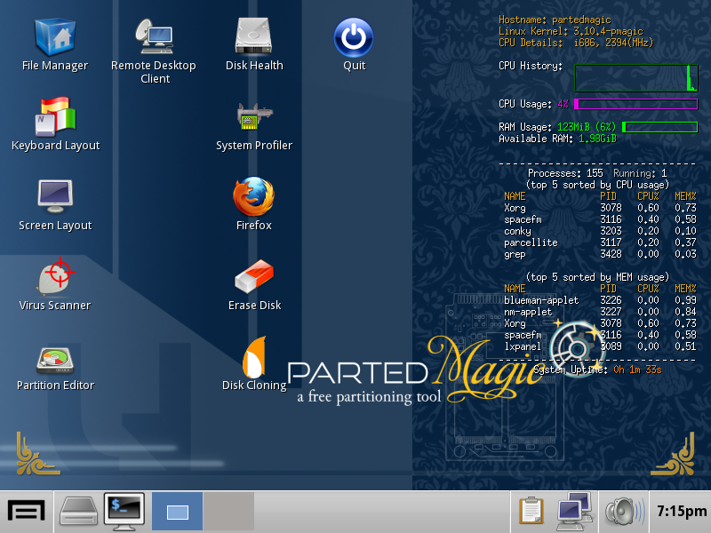Open Screen Layout settings
The height and width of the screenshot is (533, 711).
[x=55, y=197]
